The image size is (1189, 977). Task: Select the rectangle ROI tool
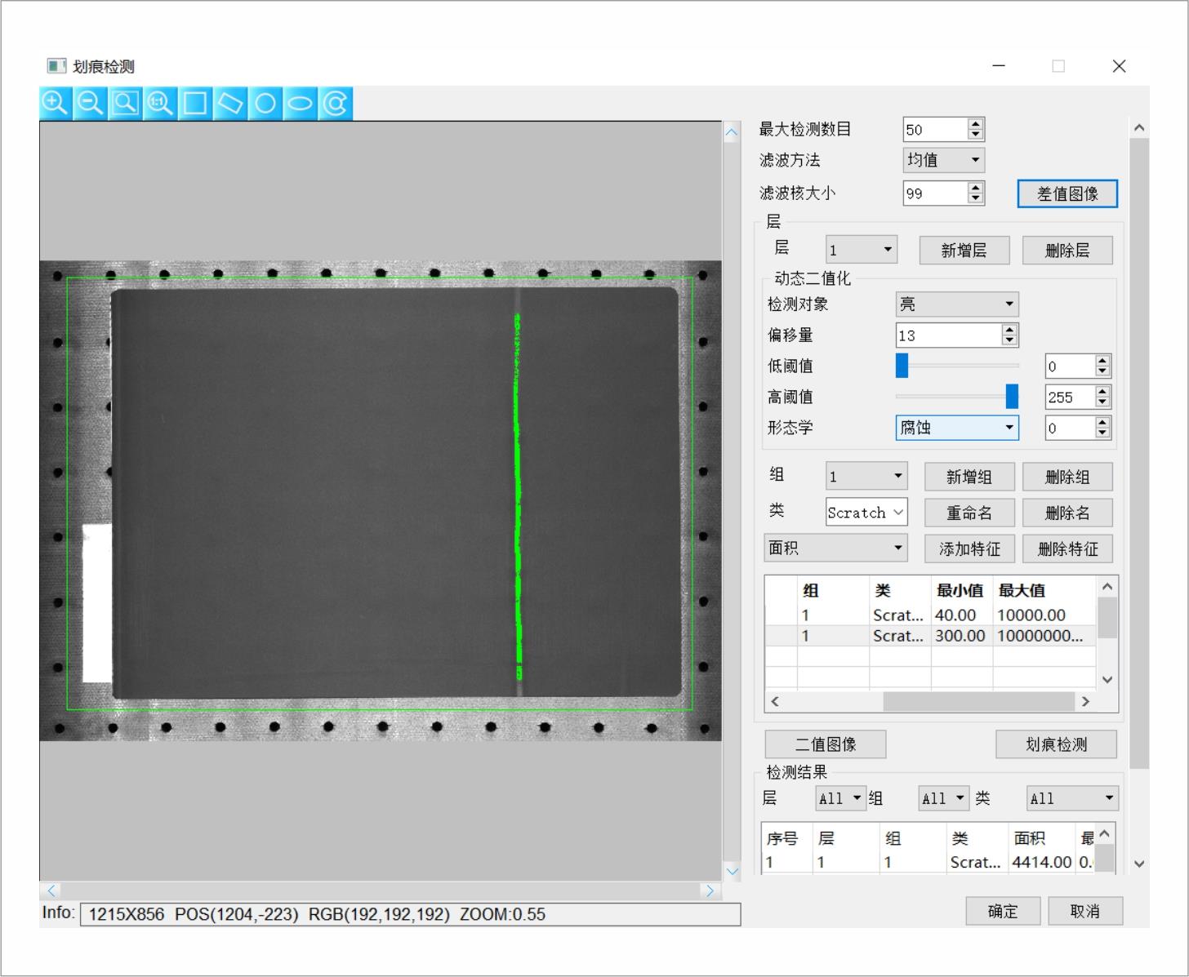(x=195, y=104)
